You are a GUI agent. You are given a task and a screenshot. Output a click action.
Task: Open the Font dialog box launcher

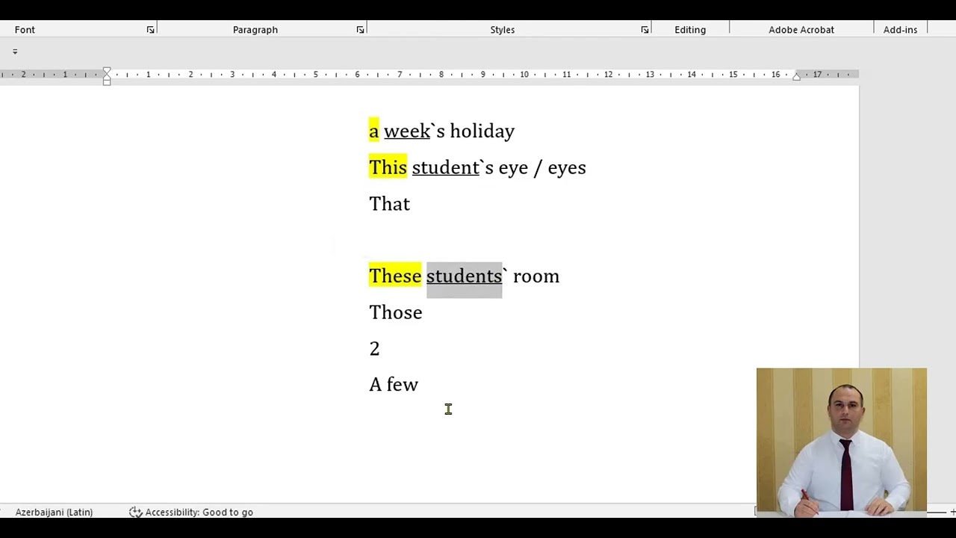coord(150,30)
